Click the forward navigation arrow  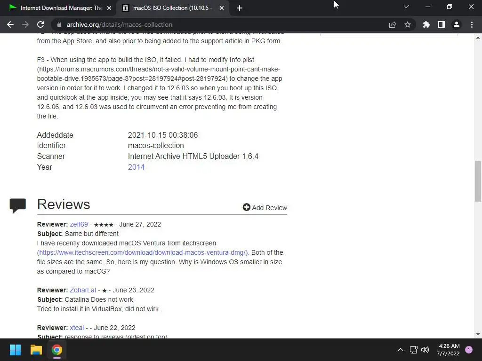(x=25, y=24)
